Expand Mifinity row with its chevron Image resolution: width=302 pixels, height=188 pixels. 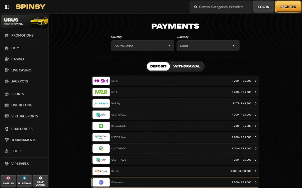[x=256, y=104]
